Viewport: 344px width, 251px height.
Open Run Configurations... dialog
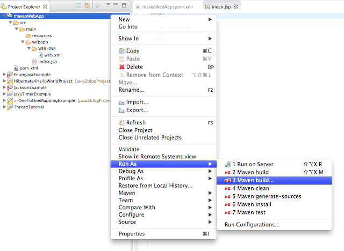(274, 225)
